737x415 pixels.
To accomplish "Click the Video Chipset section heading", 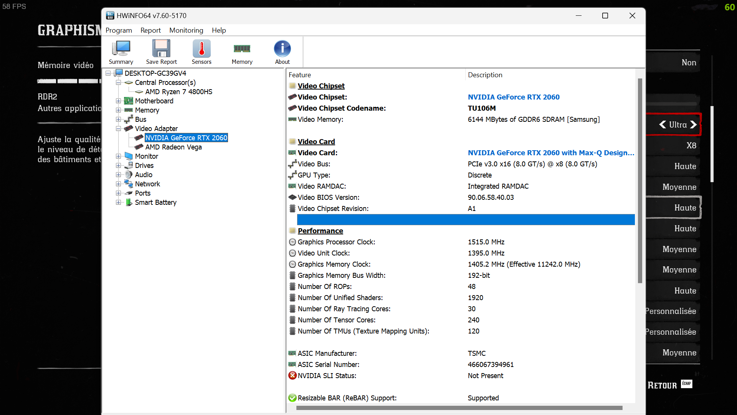I will pyautogui.click(x=321, y=86).
